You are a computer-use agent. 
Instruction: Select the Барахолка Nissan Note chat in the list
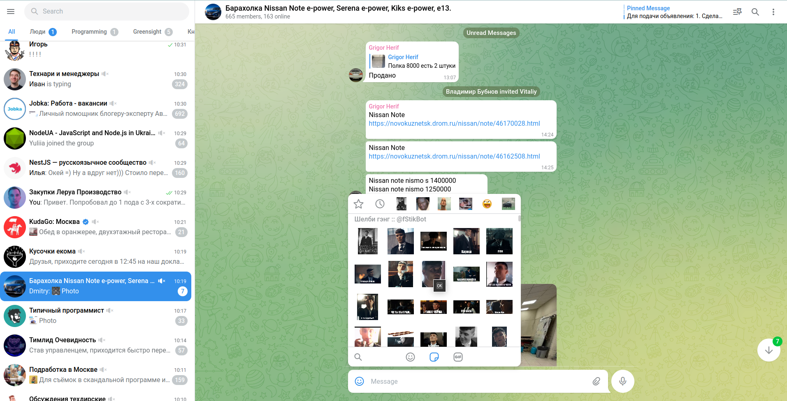coord(96,286)
